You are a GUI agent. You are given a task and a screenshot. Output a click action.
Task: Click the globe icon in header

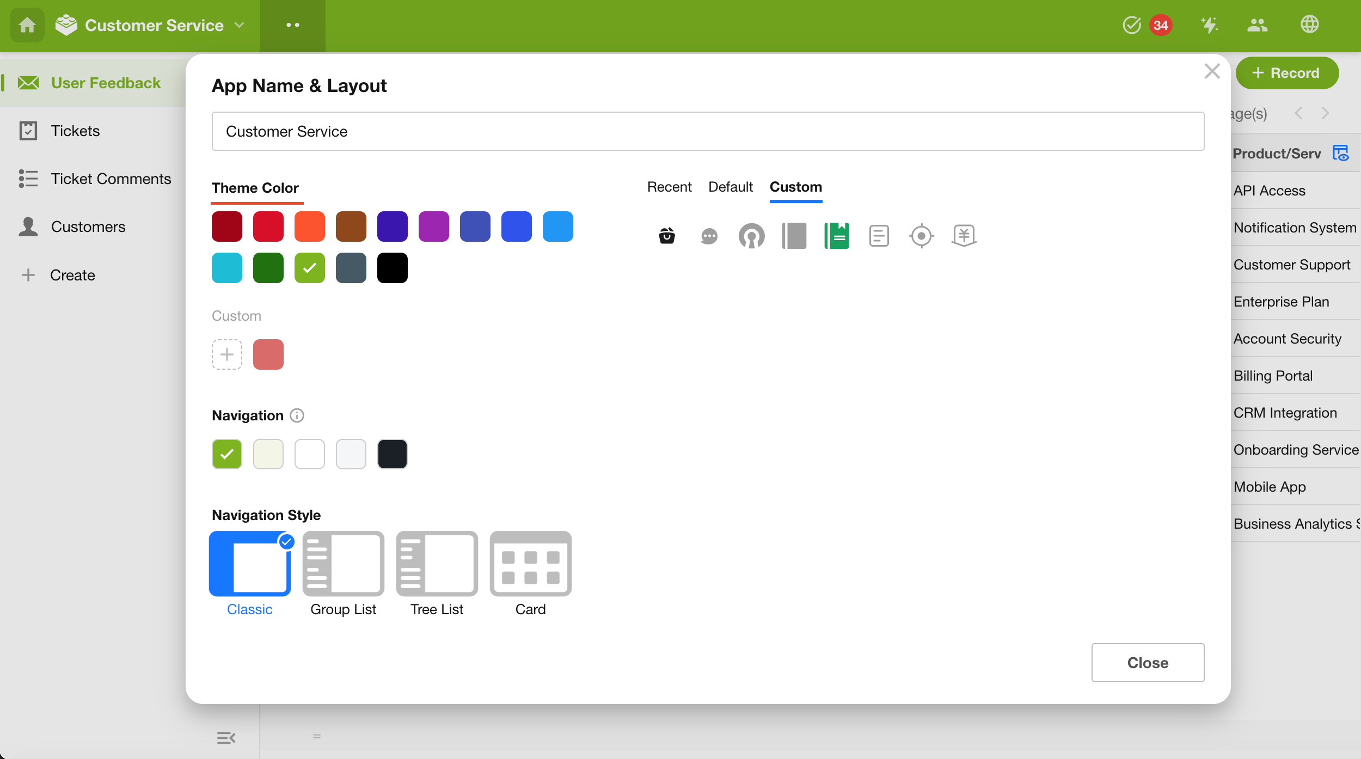click(x=1309, y=25)
